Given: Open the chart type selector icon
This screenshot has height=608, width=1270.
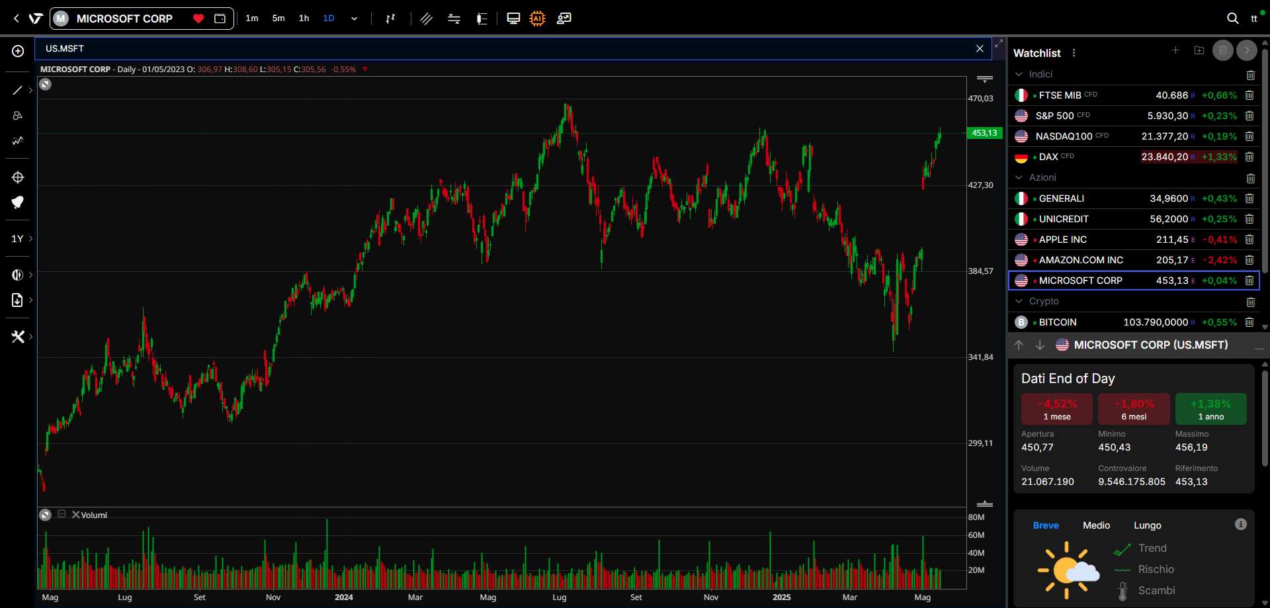Looking at the screenshot, I should 391,19.
